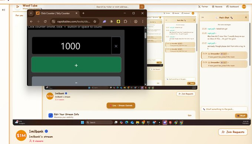
Task: Open the largest Join Requests button
Action: pos(233,132)
